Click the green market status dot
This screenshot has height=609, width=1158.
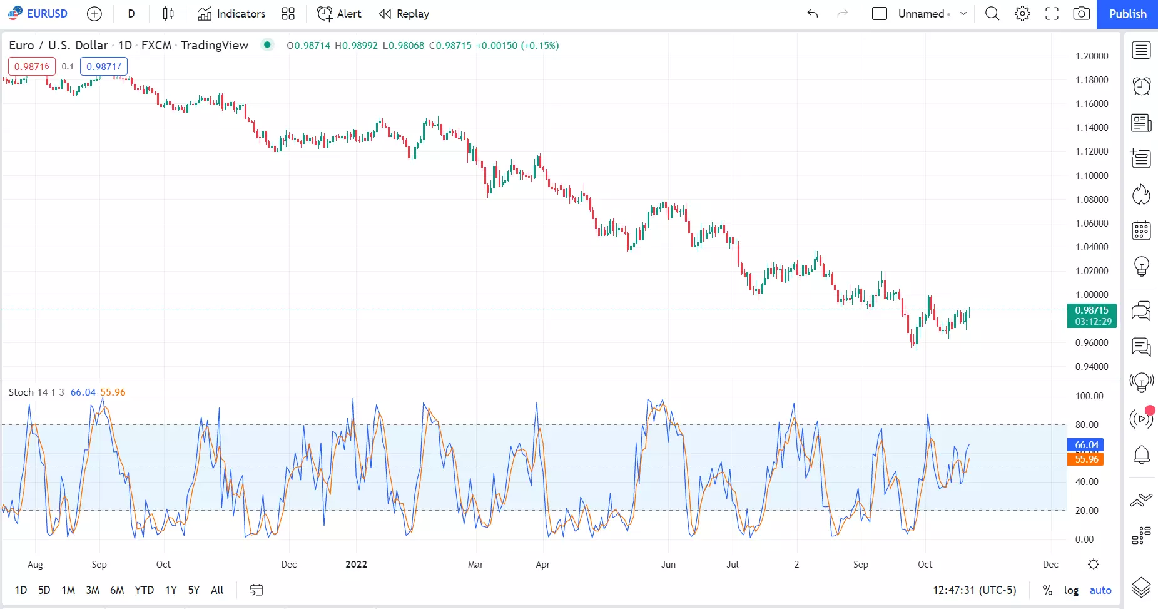point(267,44)
